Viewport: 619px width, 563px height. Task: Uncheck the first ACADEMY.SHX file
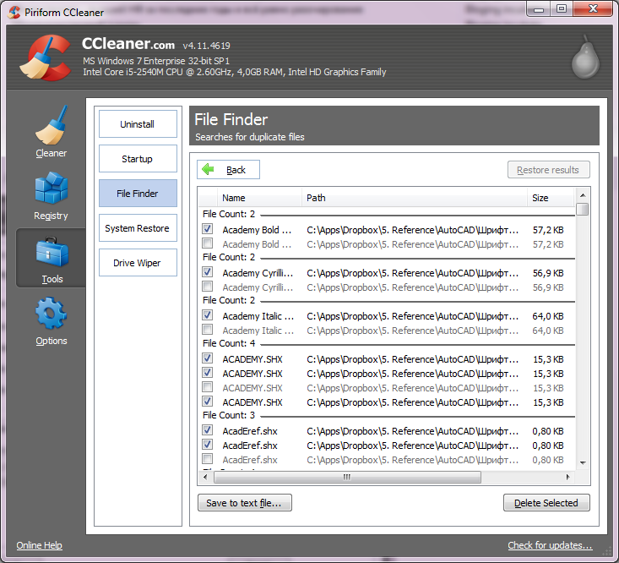click(x=207, y=358)
